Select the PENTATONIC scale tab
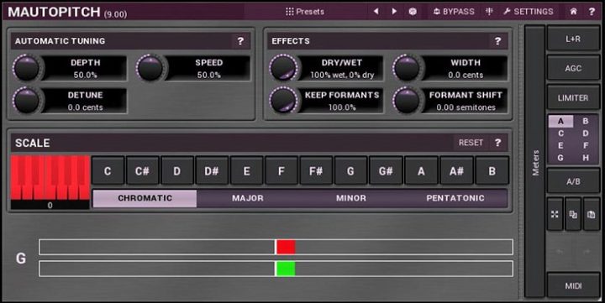Image resolution: width=605 pixels, height=303 pixels. tap(455, 198)
